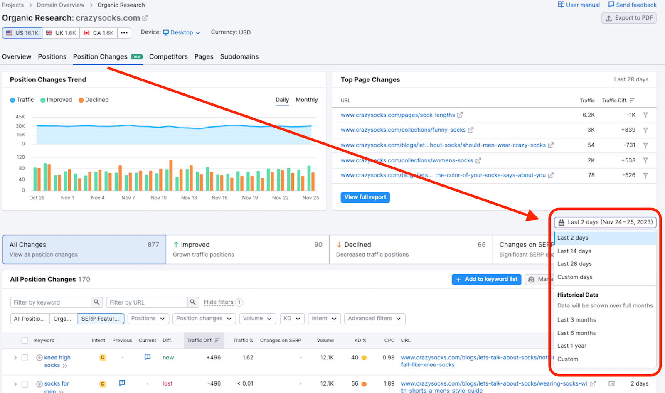Open the KD filter dropdown
The height and width of the screenshot is (393, 665).
[x=292, y=319]
